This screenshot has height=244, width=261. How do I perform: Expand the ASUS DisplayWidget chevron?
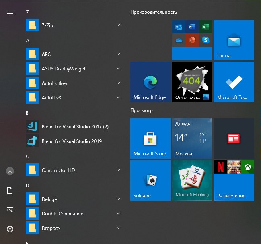118,68
